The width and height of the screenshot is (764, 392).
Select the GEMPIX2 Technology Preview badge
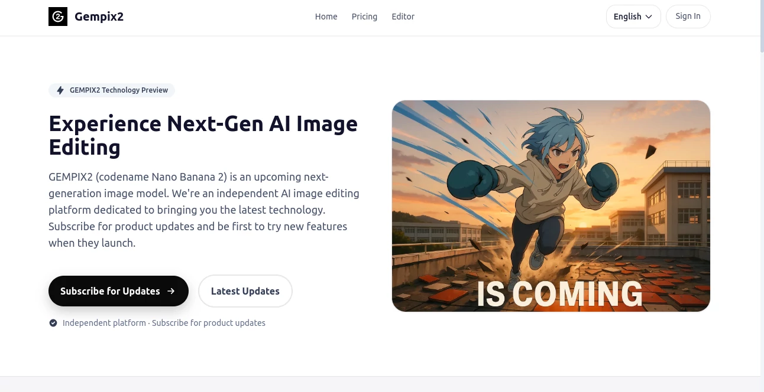[x=111, y=90]
